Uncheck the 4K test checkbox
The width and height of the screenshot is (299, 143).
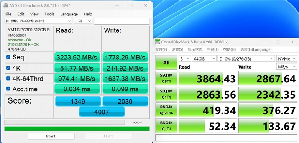point(8,68)
